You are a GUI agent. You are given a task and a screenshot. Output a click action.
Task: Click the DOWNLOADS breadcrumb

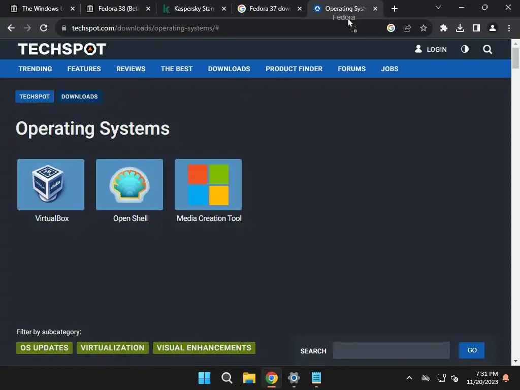80,96
